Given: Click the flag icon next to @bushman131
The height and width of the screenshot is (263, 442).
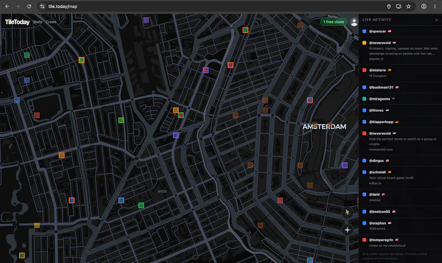Looking at the screenshot, I should tap(397, 87).
